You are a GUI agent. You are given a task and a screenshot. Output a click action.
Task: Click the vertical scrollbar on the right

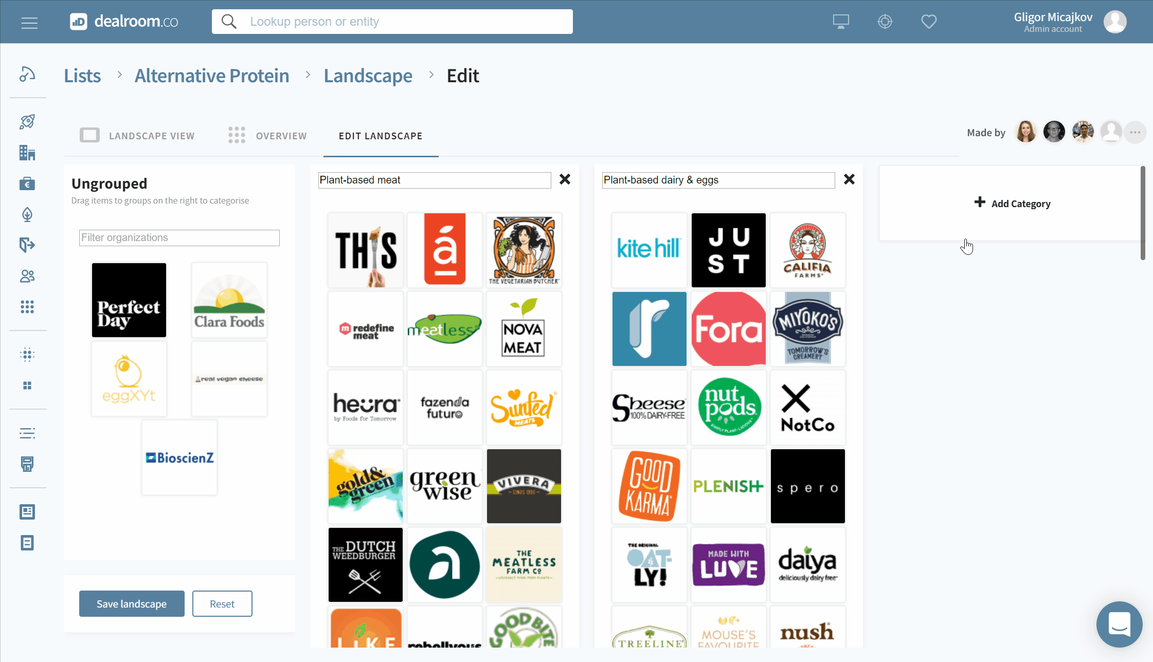coord(1143,213)
